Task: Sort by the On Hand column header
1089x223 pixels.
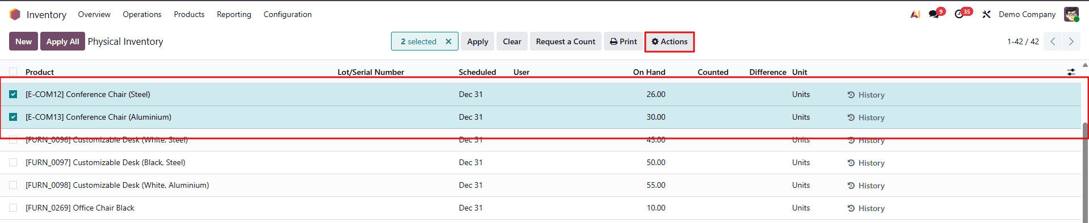Action: click(649, 72)
